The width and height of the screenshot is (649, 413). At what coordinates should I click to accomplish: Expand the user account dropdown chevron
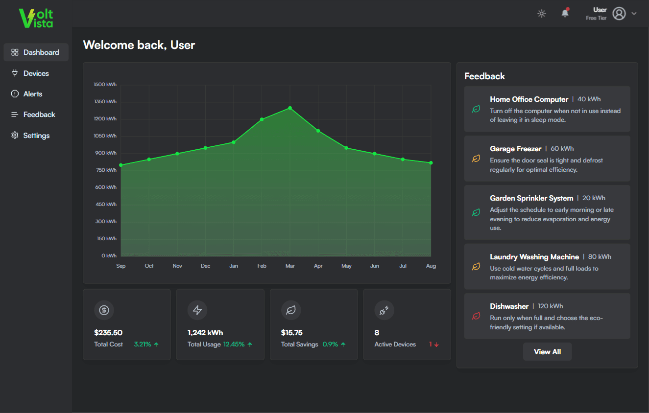coord(634,14)
